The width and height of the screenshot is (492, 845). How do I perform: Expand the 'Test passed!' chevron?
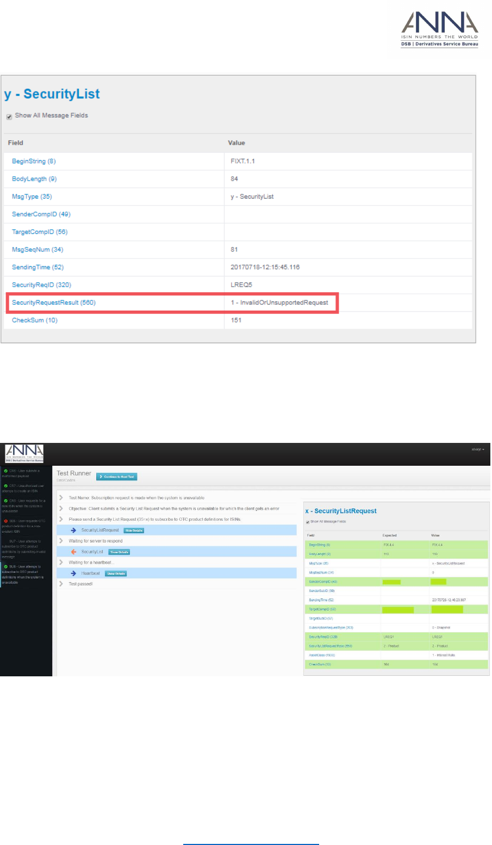tap(61, 584)
